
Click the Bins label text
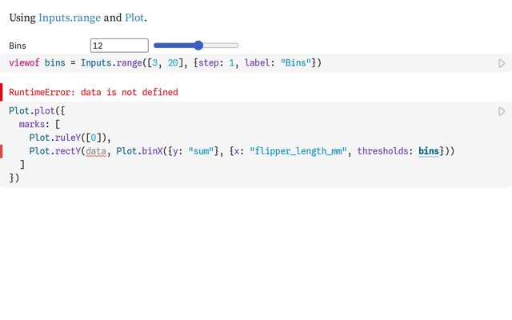click(x=18, y=46)
